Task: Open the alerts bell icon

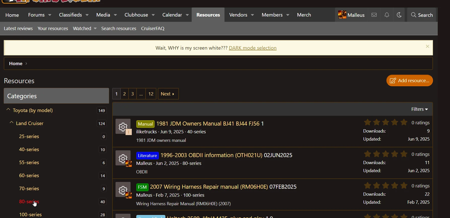Action: [x=387, y=15]
